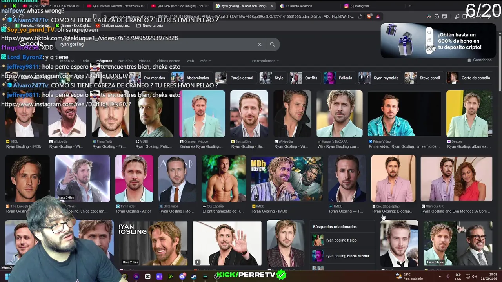
Task: Expand the Más search filter menu
Action: click(x=205, y=61)
